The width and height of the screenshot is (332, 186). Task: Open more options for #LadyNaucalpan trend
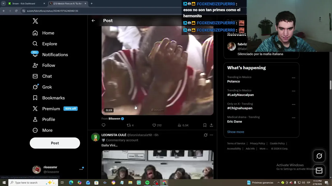click(293, 91)
